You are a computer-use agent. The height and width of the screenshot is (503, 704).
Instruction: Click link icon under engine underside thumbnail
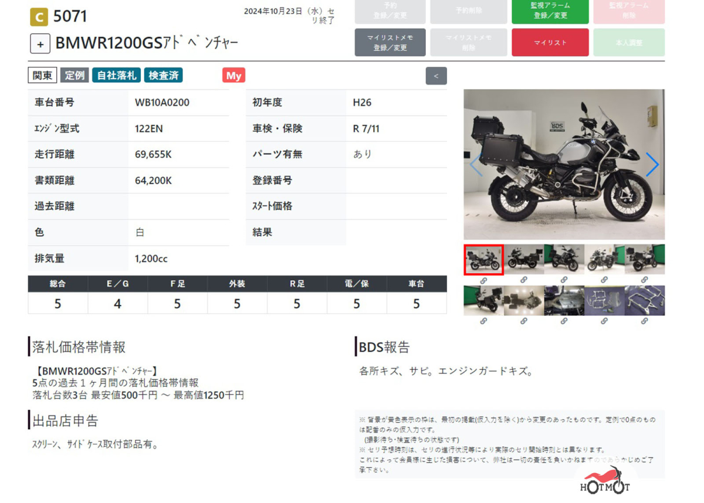564,321
